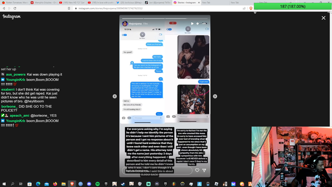Click the active Brave browser taskbar icon
The height and width of the screenshot is (187, 332).
pos(72,184)
